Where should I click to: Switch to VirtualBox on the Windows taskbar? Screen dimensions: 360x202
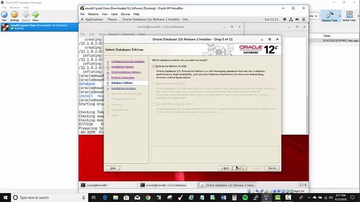266,198
